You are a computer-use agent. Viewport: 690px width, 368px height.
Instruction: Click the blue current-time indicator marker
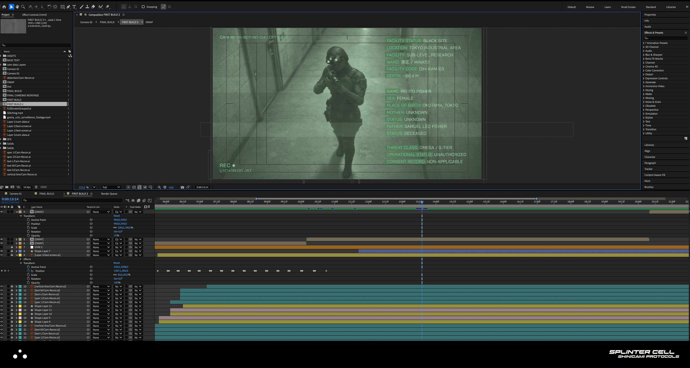(422, 202)
